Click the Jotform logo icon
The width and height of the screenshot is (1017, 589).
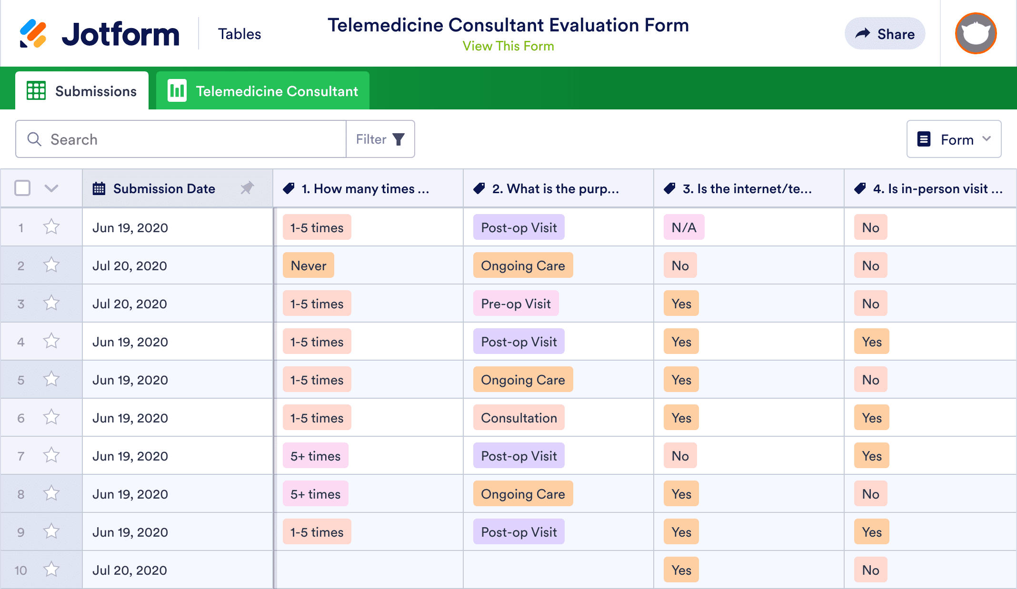pyautogui.click(x=33, y=34)
